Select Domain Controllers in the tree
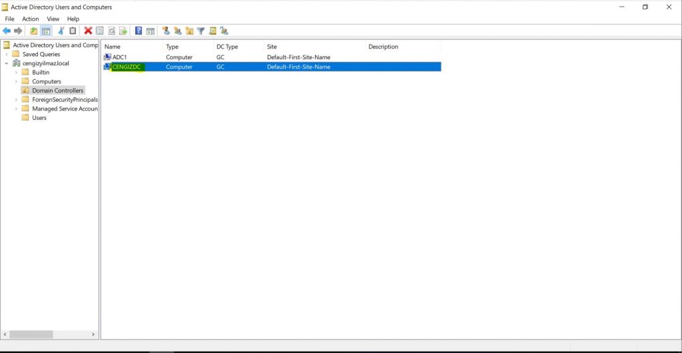 tap(57, 91)
